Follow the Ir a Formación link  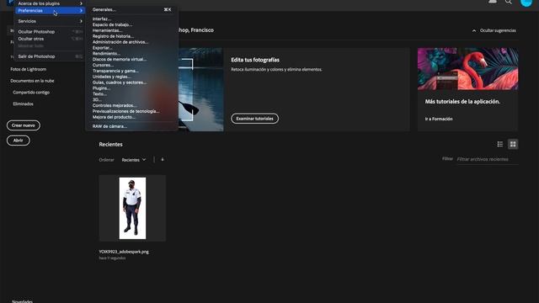coord(439,119)
